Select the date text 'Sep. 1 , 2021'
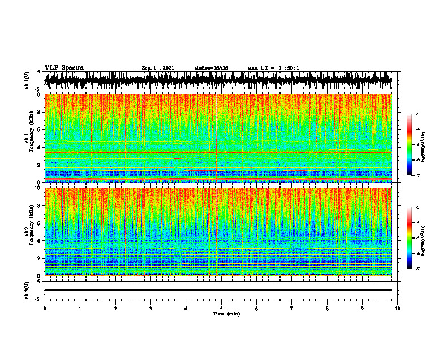This screenshot has width=448, height=346. point(158,68)
